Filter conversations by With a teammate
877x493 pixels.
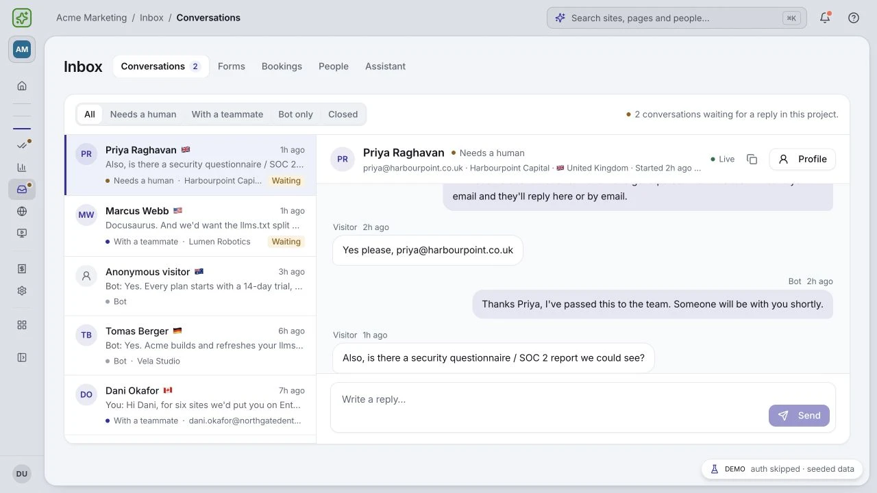pyautogui.click(x=227, y=114)
